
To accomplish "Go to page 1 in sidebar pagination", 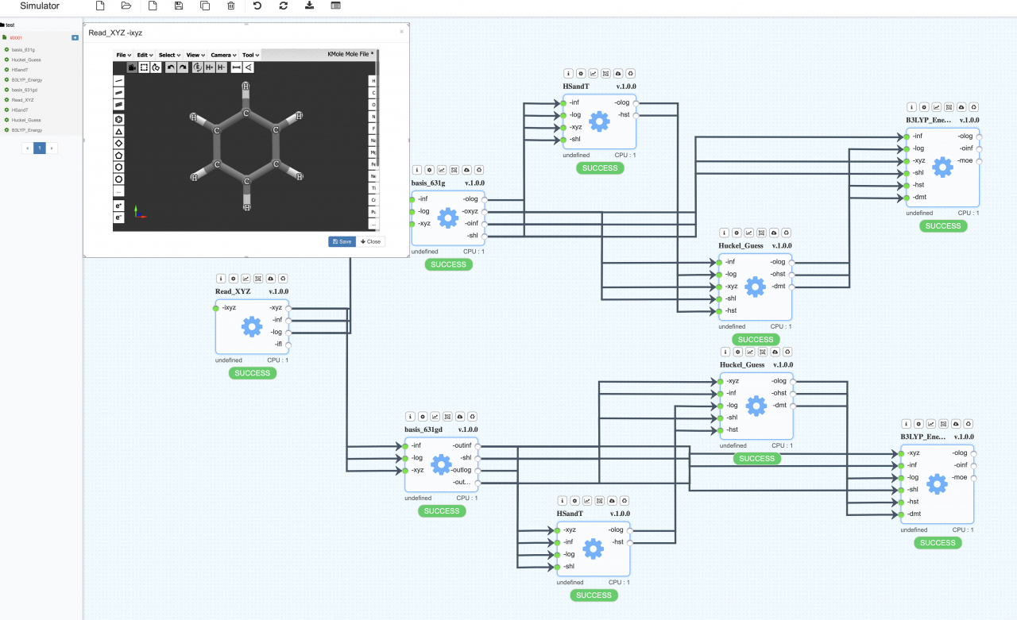I will coord(40,148).
